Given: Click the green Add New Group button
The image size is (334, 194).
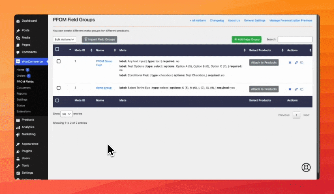Looking at the screenshot, I should (x=247, y=39).
